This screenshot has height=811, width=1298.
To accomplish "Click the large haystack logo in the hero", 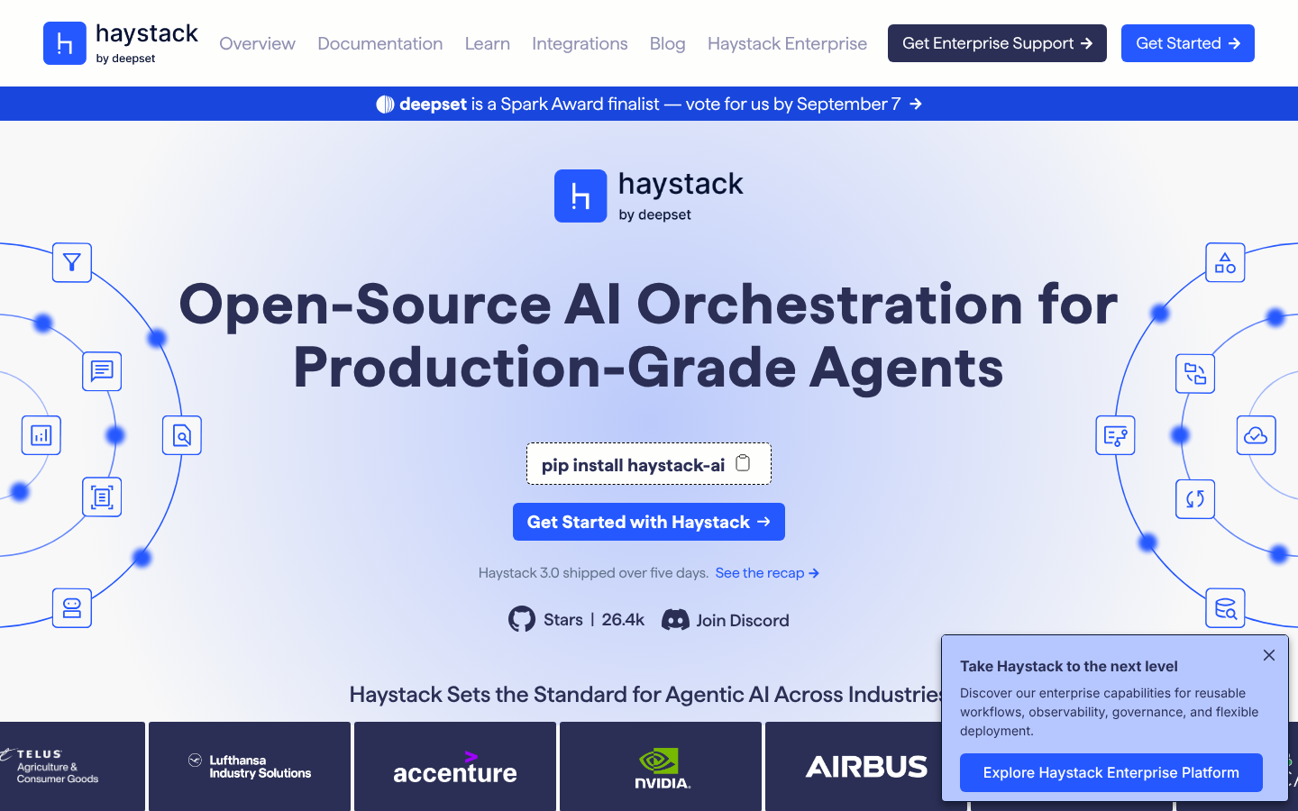I will (649, 196).
